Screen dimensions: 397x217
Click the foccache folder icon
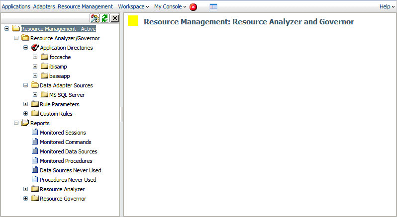coord(44,57)
